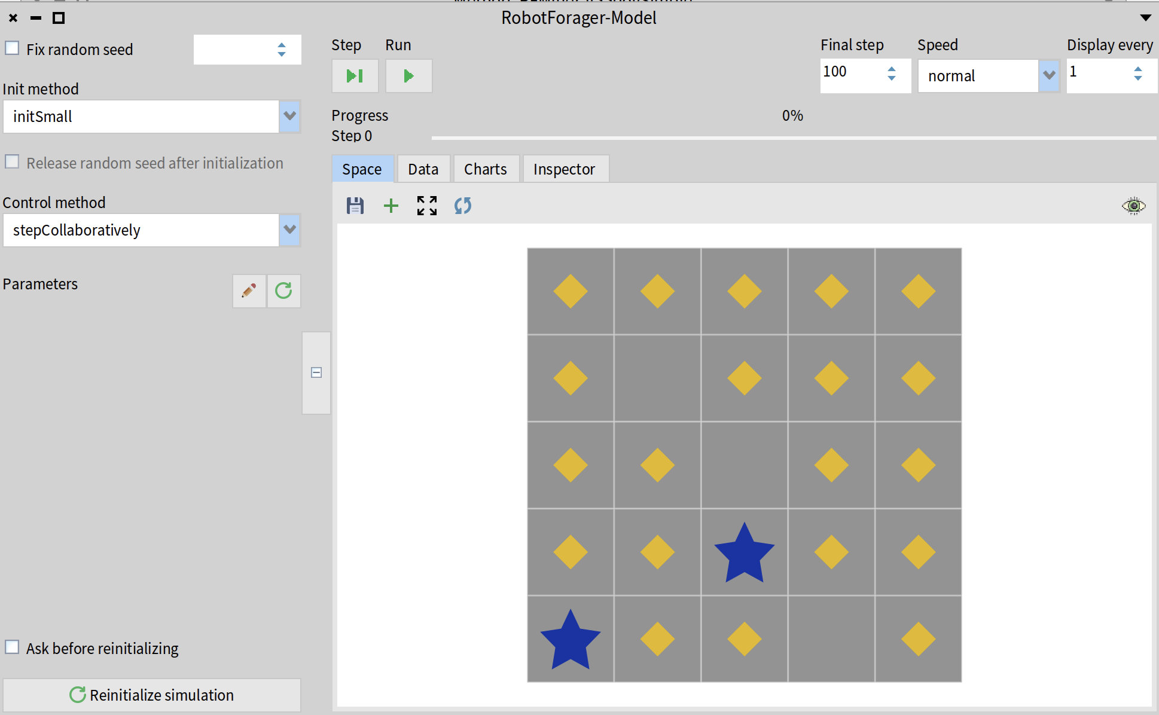This screenshot has height=715, width=1159.
Task: Open the Speed dropdown
Action: pos(1048,75)
